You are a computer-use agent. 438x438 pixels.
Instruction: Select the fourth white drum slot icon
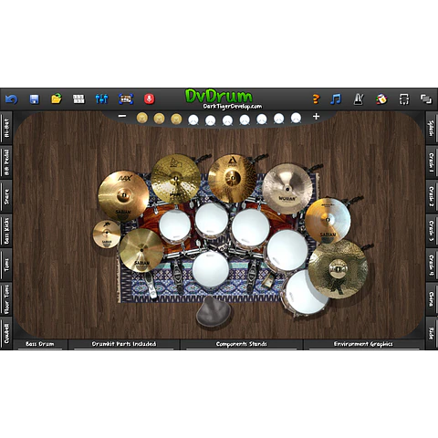click(245, 120)
